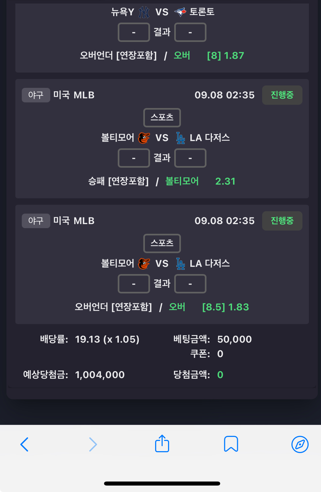321x492 pixels.
Task: Tap the Safari forward arrow
Action: click(93, 444)
